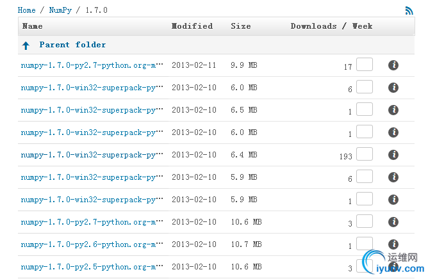Show info for 6.0 MB file with 6 downloads
The image size is (428, 279).
click(393, 88)
